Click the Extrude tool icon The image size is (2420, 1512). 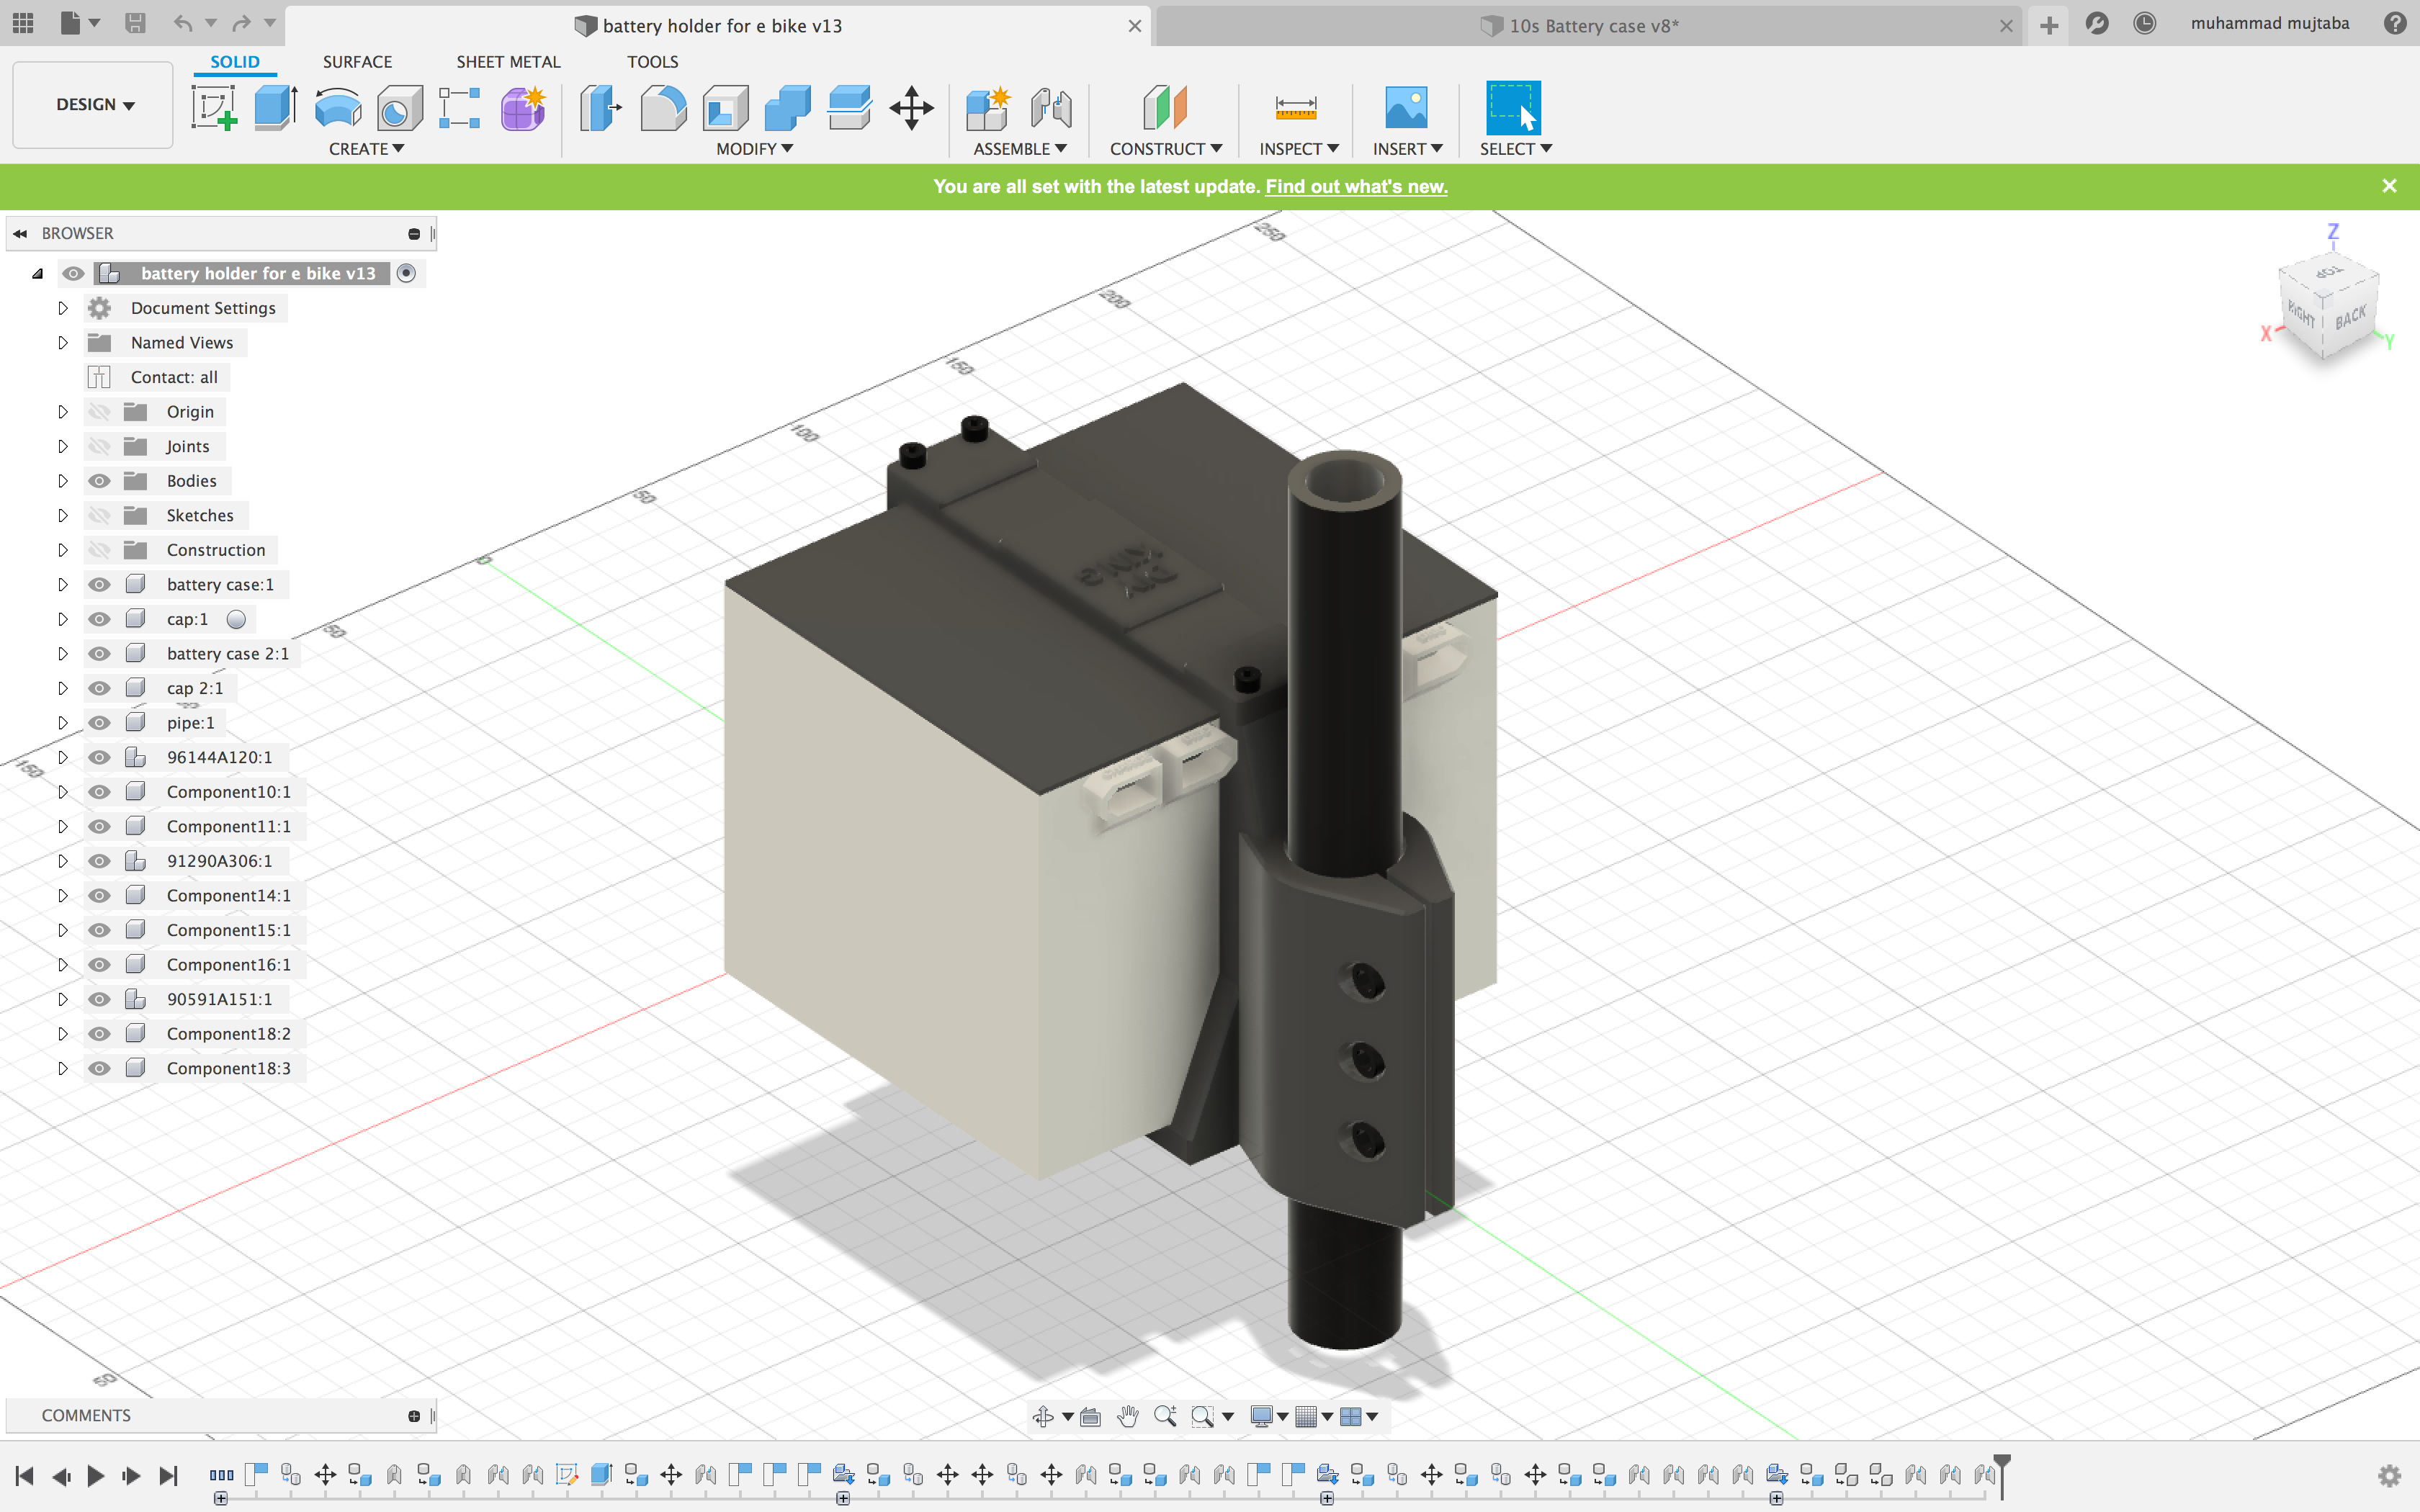pyautogui.click(x=275, y=108)
